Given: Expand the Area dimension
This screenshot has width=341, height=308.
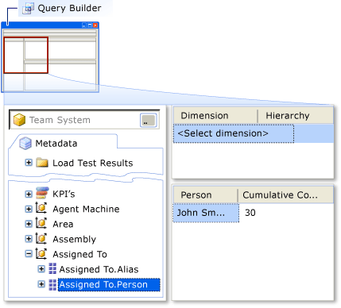Looking at the screenshot, I should 29,224.
